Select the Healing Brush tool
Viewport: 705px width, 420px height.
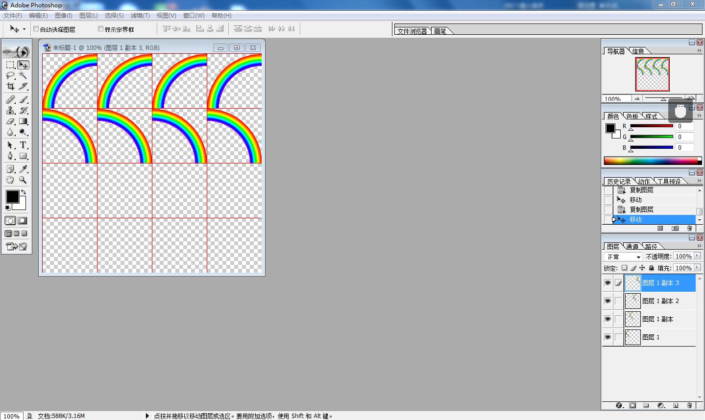click(10, 99)
